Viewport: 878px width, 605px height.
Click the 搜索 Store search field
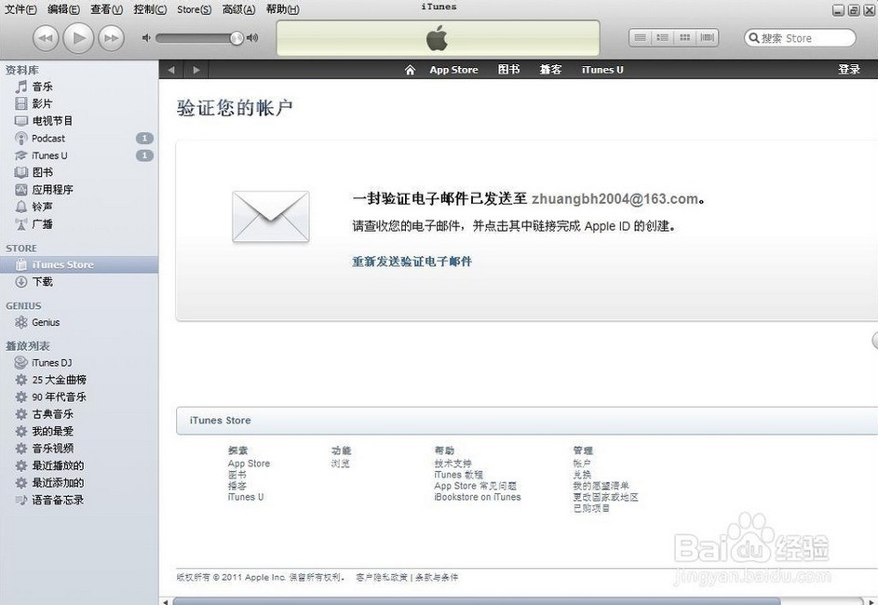click(800, 38)
